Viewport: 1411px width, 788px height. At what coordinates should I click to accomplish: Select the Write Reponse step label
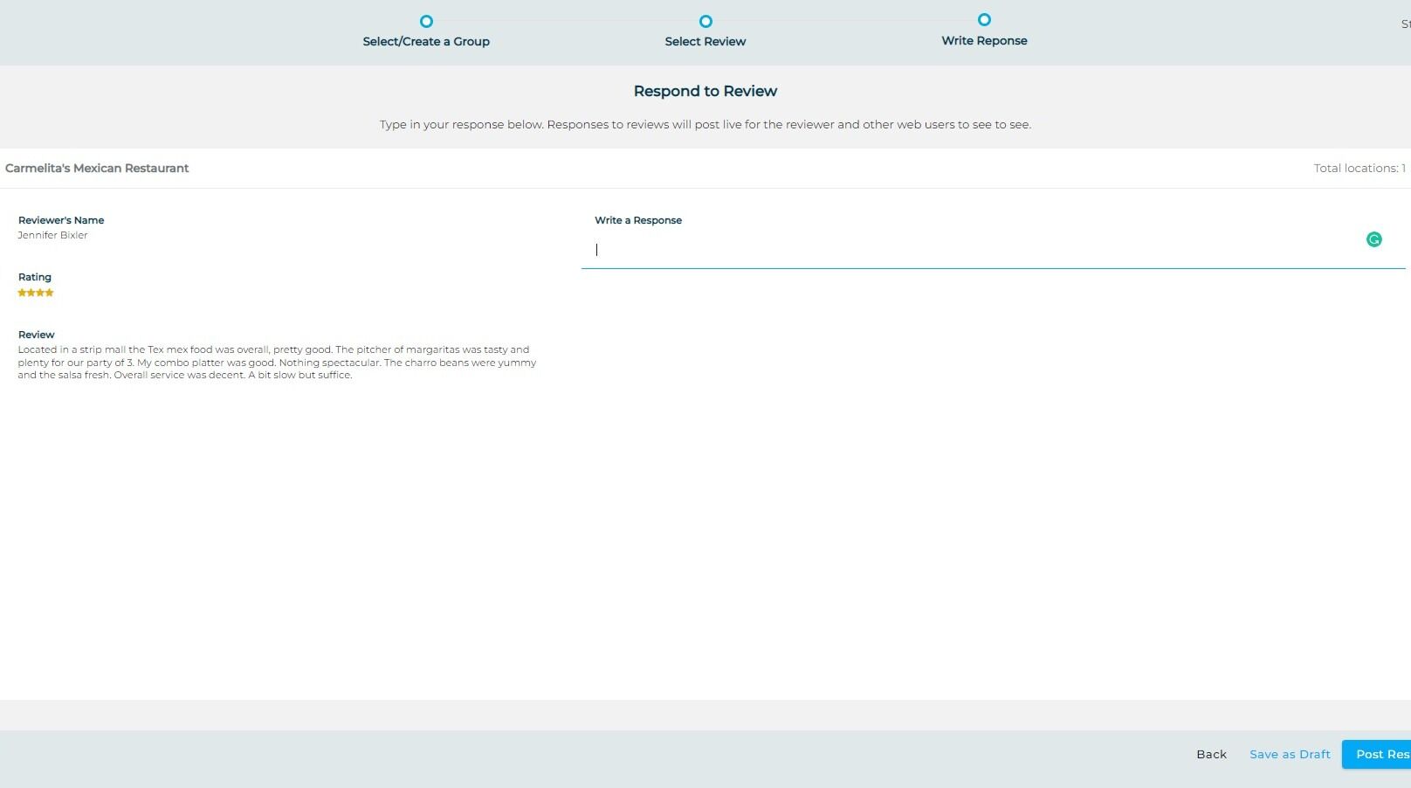984,40
